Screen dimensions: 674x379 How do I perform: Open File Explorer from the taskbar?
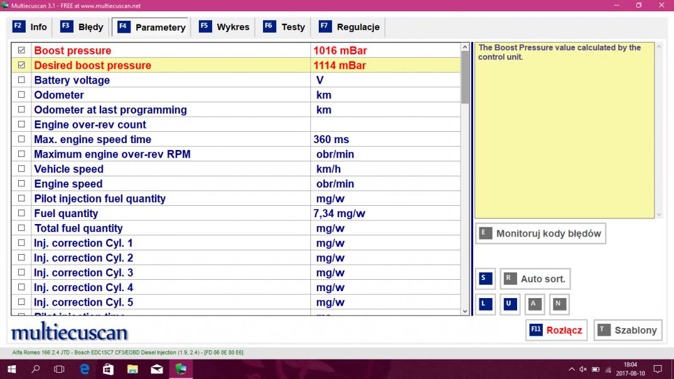tap(132, 369)
